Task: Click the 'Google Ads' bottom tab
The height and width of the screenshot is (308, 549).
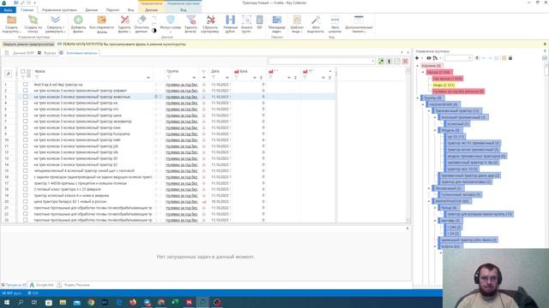Action: pos(42,285)
